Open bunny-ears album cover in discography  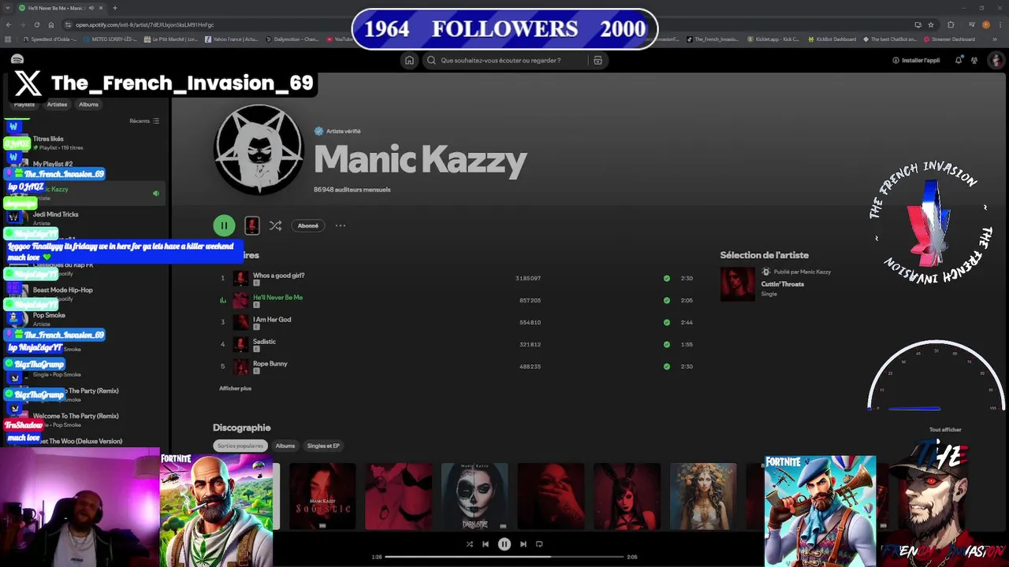tap(627, 496)
